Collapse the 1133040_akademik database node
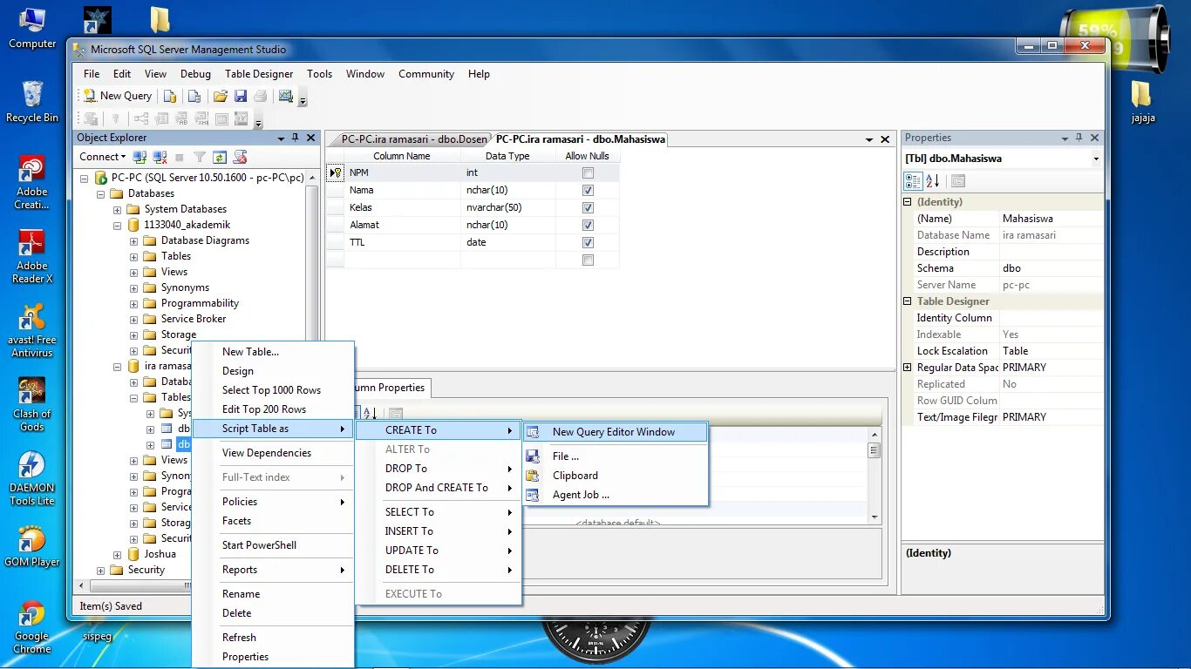The height and width of the screenshot is (669, 1191). (117, 226)
